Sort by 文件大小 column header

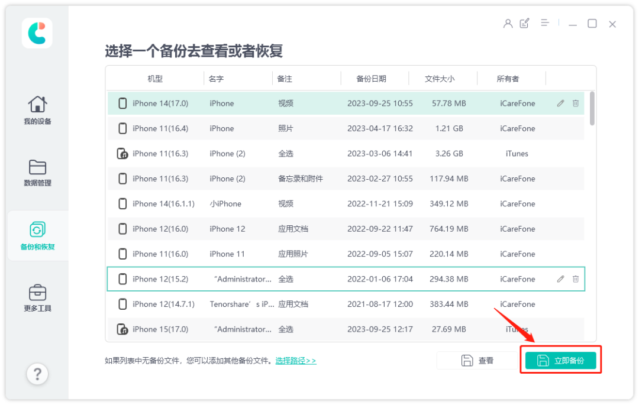click(x=440, y=79)
